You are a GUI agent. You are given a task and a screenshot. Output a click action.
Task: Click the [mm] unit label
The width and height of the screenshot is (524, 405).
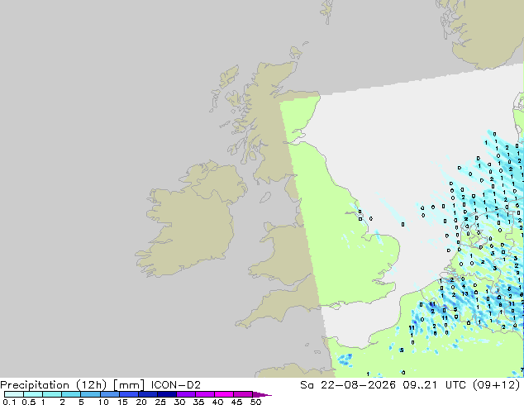coord(129,385)
